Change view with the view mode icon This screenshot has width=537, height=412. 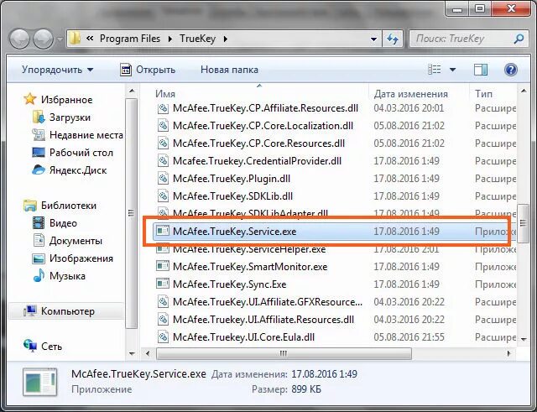435,70
